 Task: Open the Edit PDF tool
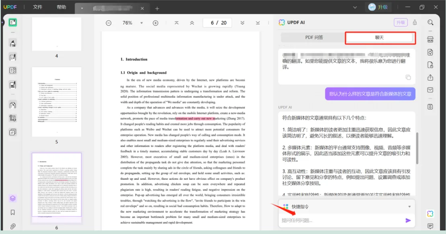click(12, 57)
